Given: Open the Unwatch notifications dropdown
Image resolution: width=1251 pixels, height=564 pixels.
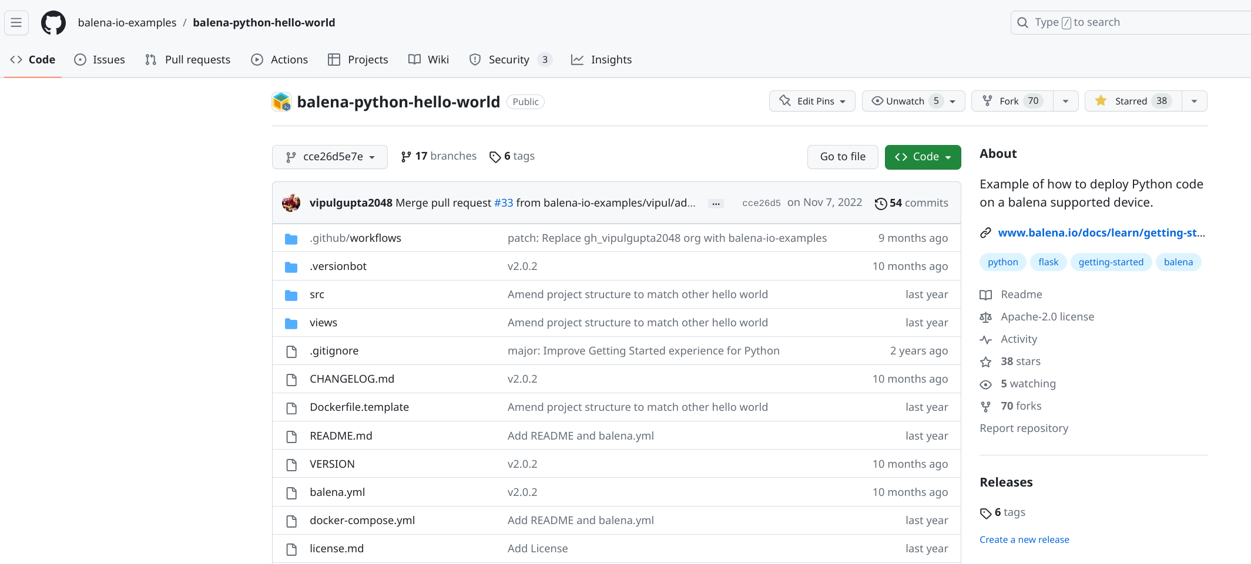Looking at the screenshot, I should 913,101.
